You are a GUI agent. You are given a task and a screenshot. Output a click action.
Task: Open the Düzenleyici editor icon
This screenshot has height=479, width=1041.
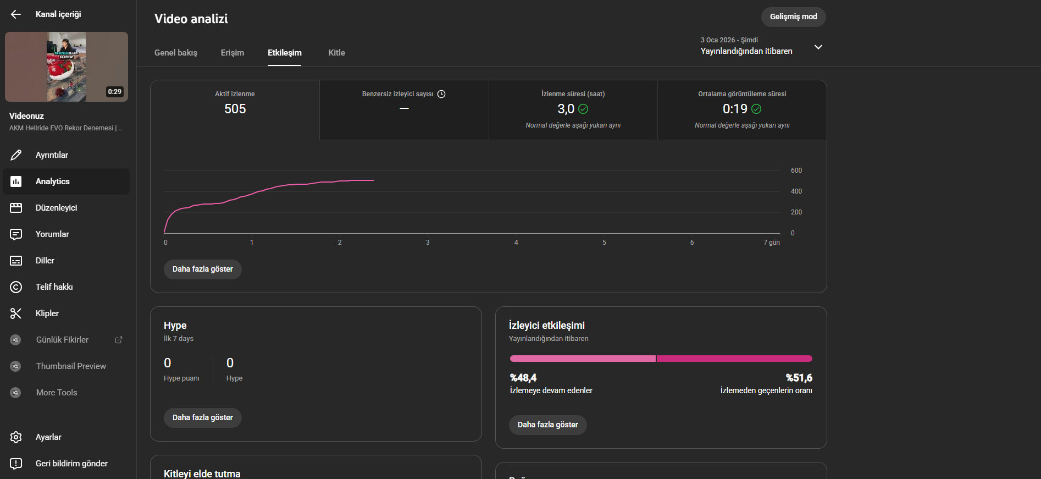tap(16, 208)
